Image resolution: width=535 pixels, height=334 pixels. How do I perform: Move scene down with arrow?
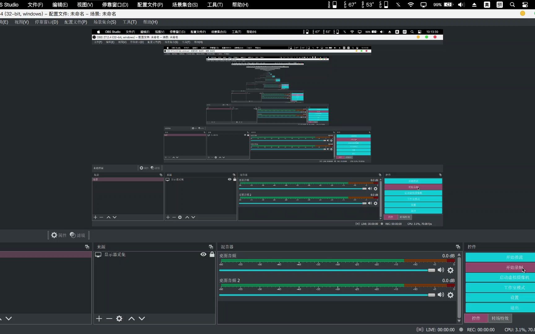click(9, 319)
